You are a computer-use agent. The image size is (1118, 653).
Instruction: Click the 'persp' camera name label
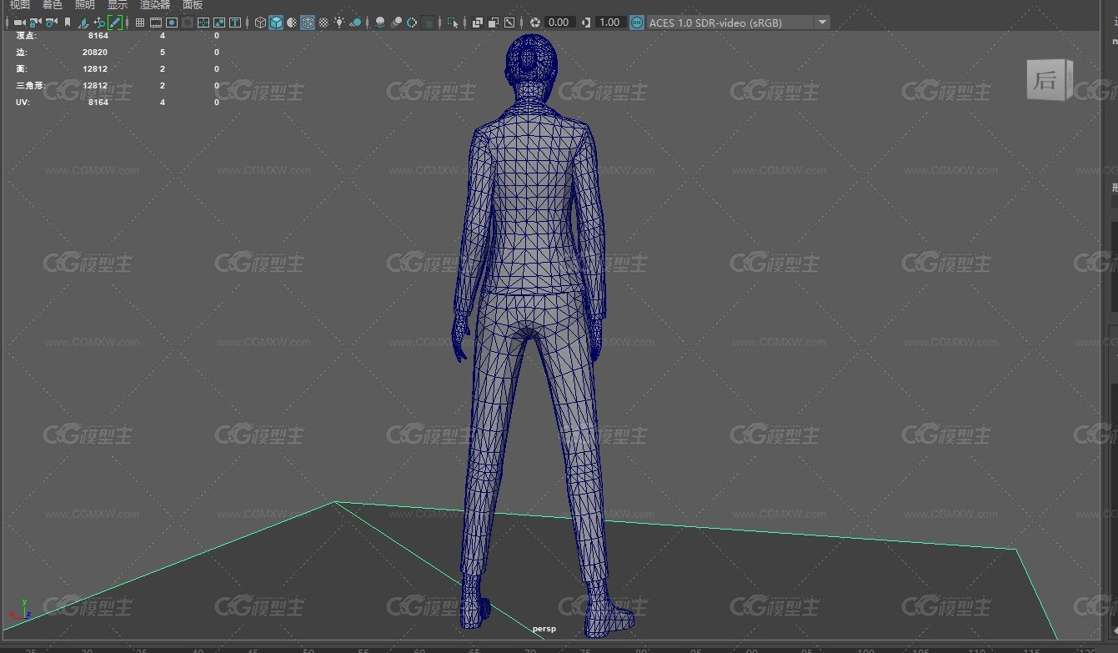click(544, 629)
